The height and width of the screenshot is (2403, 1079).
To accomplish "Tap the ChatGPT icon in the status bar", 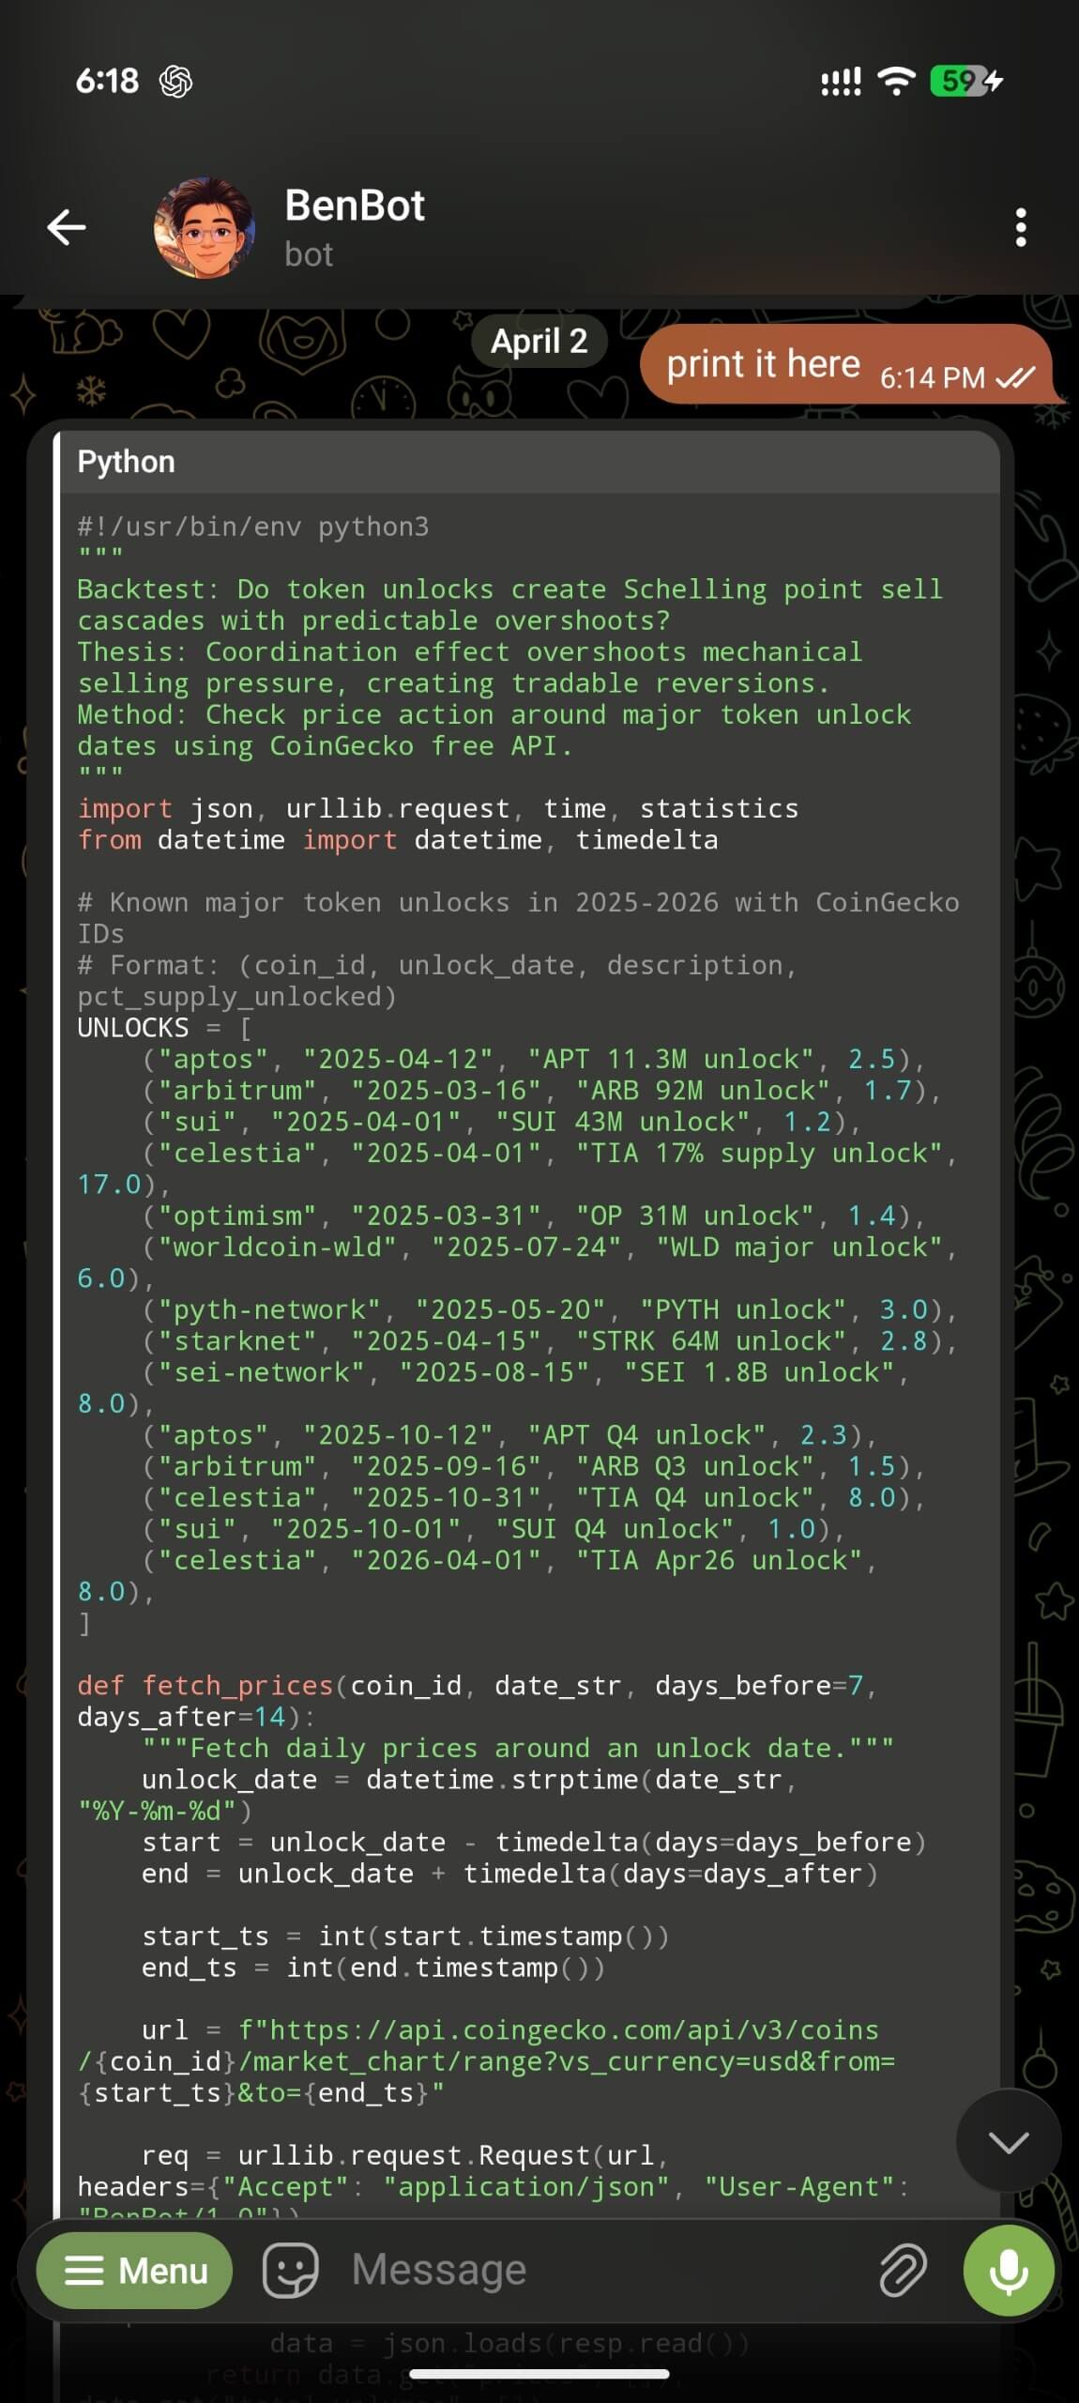I will (x=176, y=82).
